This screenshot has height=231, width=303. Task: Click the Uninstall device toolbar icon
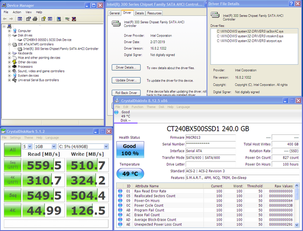click(x=74, y=19)
